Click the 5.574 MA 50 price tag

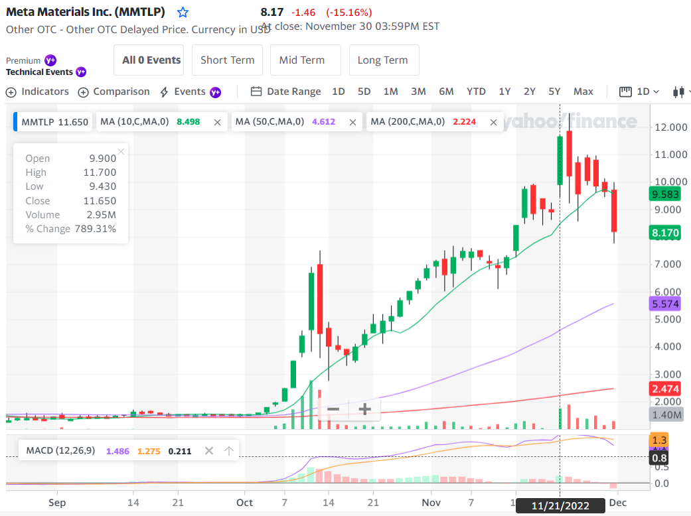pyautogui.click(x=665, y=304)
